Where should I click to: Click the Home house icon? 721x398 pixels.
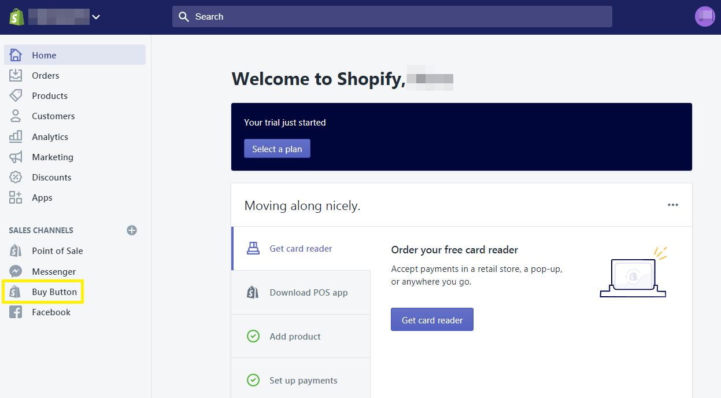point(16,55)
